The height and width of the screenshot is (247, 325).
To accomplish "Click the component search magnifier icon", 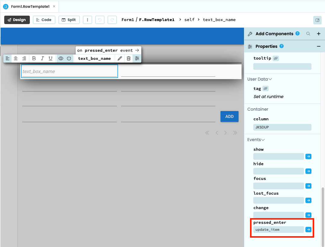I will [x=308, y=33].
